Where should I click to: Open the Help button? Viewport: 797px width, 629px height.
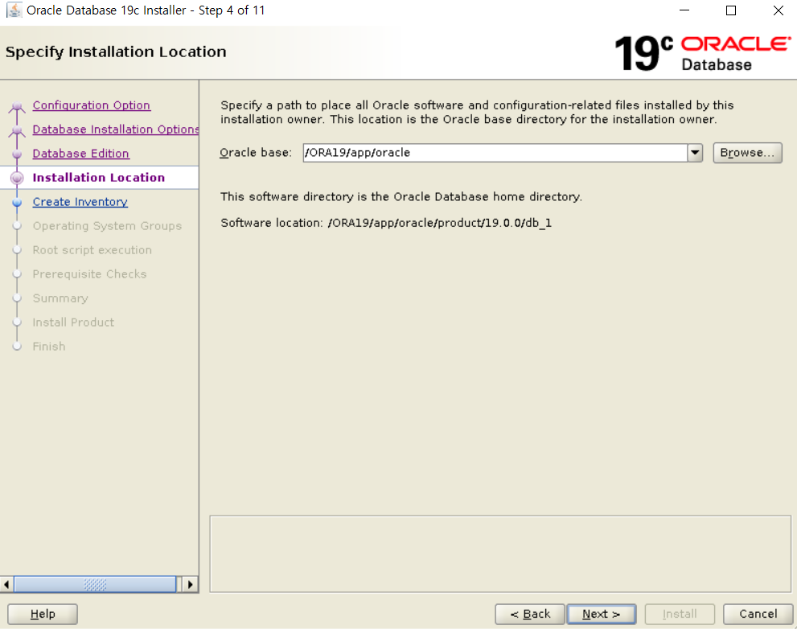[x=43, y=614]
